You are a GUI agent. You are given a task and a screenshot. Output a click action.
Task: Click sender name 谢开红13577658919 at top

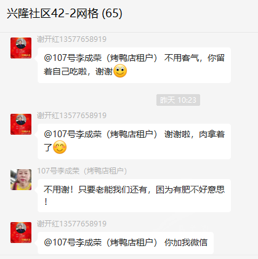pyautogui.click(x=71, y=39)
